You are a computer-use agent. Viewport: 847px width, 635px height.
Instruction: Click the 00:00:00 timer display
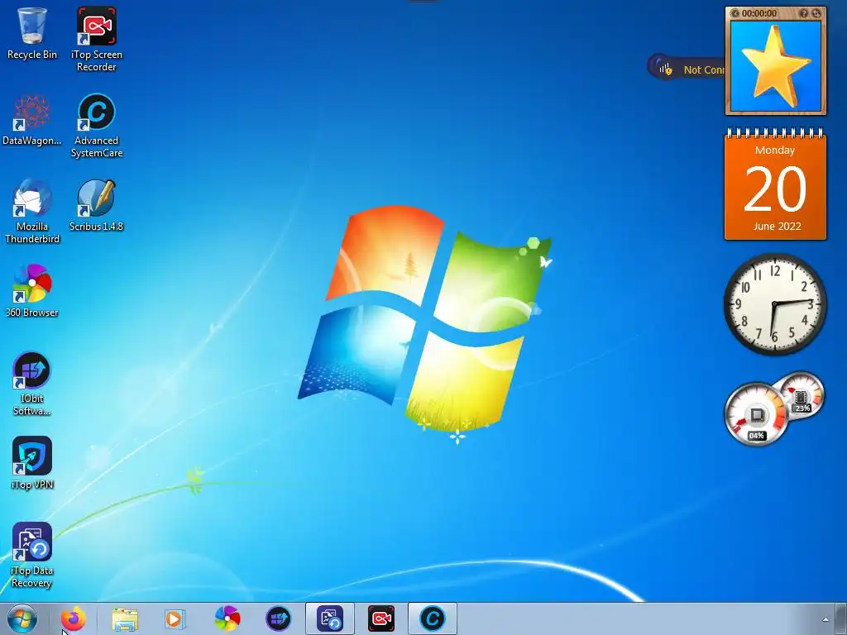(759, 13)
